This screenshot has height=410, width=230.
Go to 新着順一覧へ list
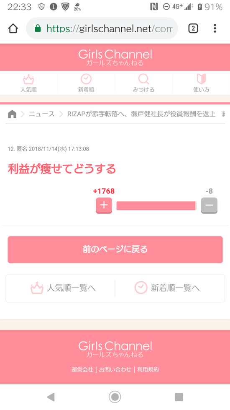pos(167,288)
